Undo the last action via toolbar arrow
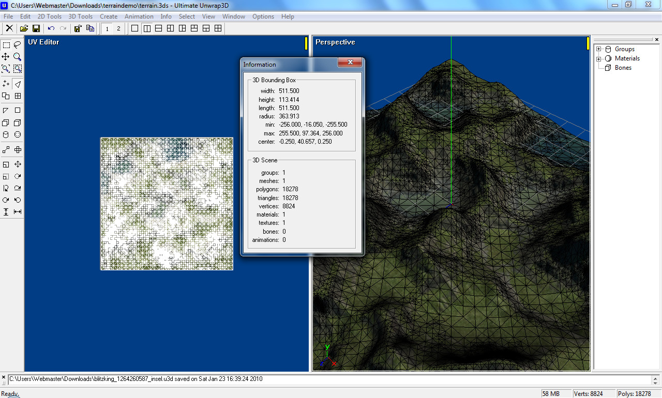The image size is (662, 398). point(51,28)
